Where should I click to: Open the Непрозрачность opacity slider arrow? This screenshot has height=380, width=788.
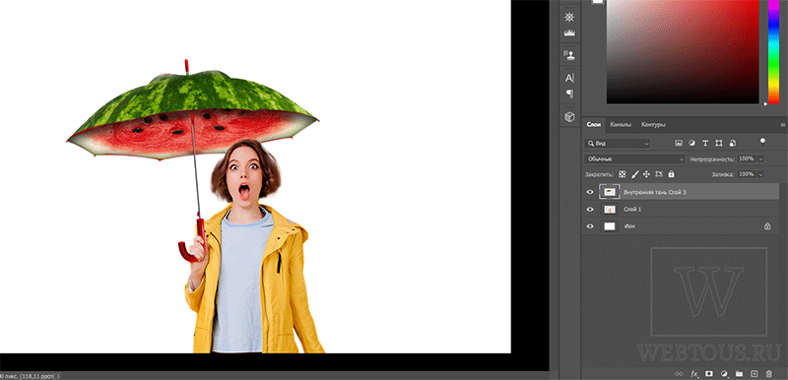point(760,158)
